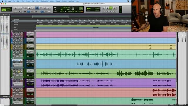Record-enable the red track
Screen dimensions: 188x106
tap(14, 91)
